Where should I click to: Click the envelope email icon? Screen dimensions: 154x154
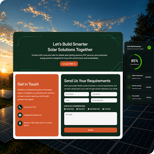[x=20, y=115]
